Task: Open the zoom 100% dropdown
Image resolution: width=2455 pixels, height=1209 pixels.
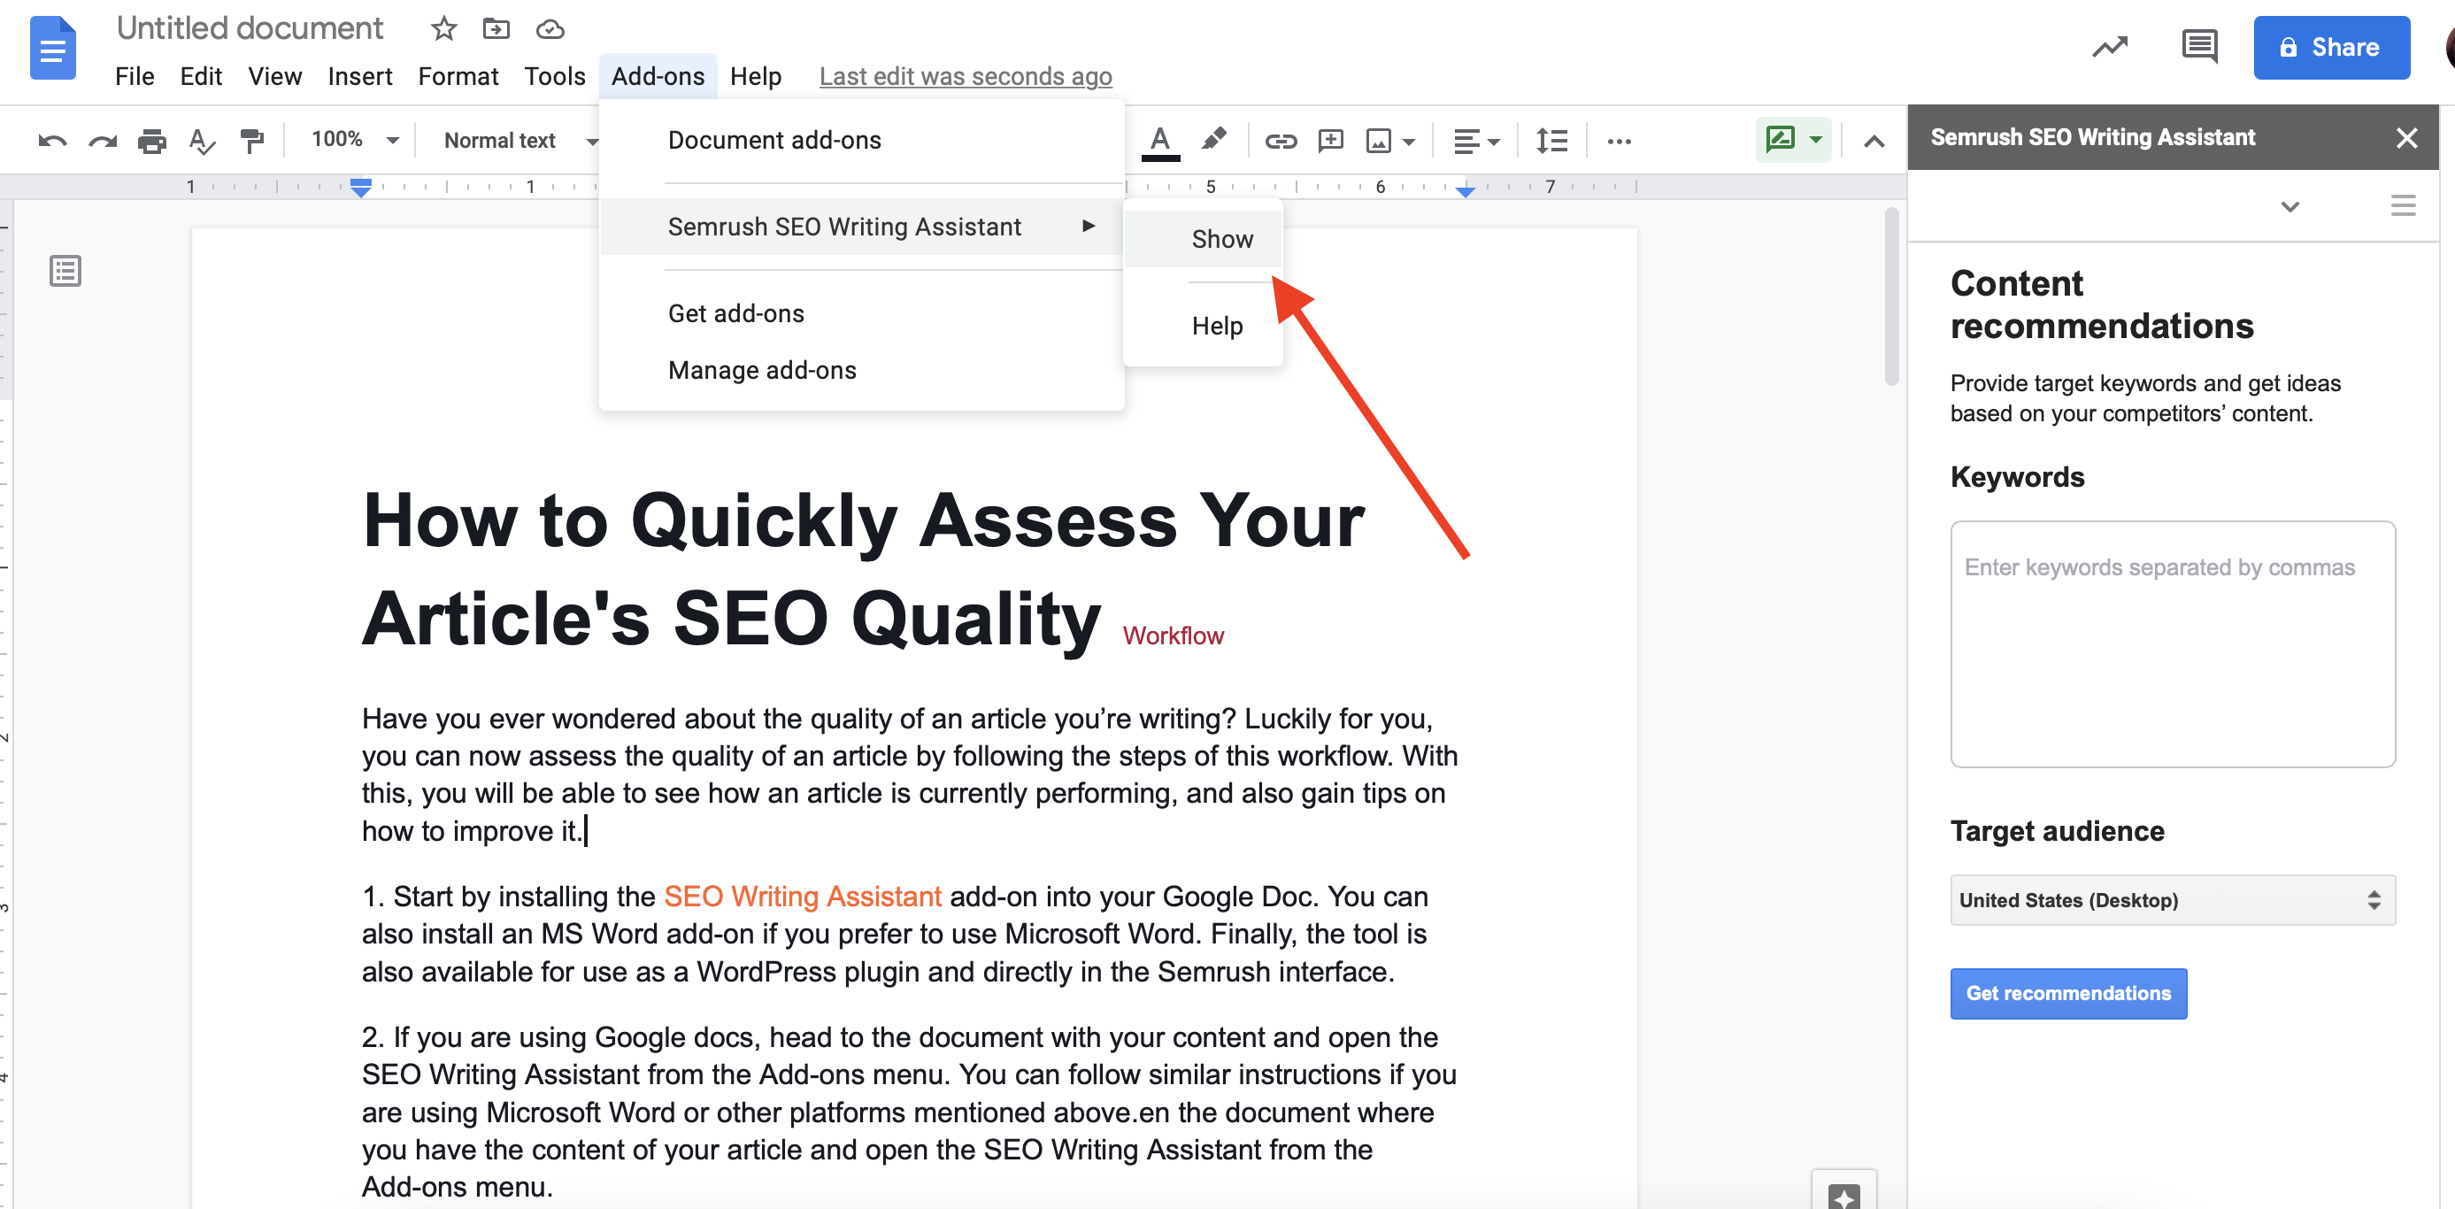Action: tap(354, 140)
